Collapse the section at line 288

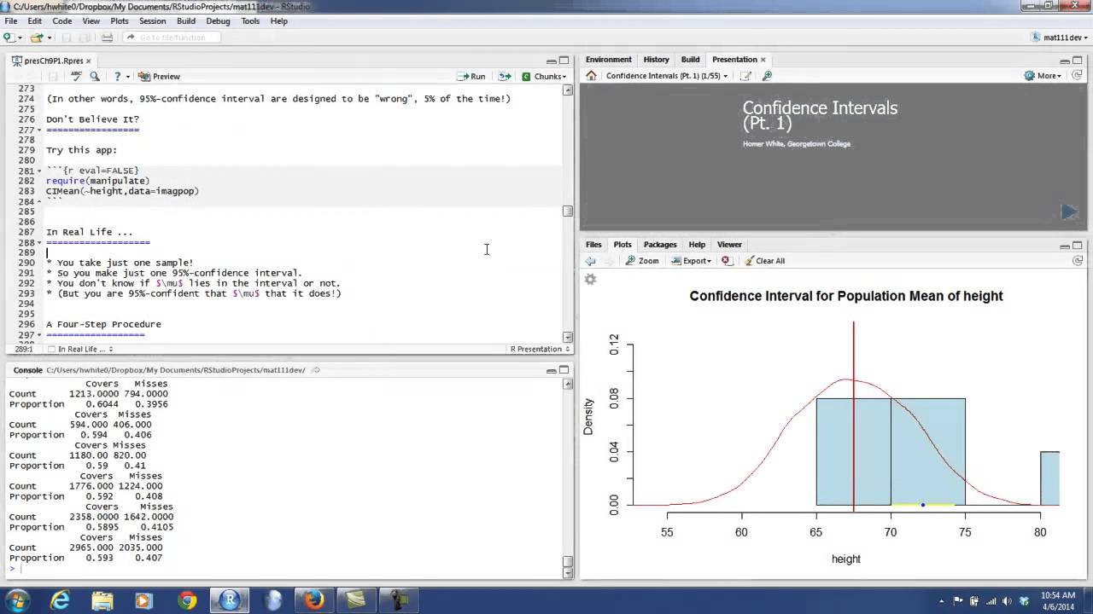tap(39, 242)
